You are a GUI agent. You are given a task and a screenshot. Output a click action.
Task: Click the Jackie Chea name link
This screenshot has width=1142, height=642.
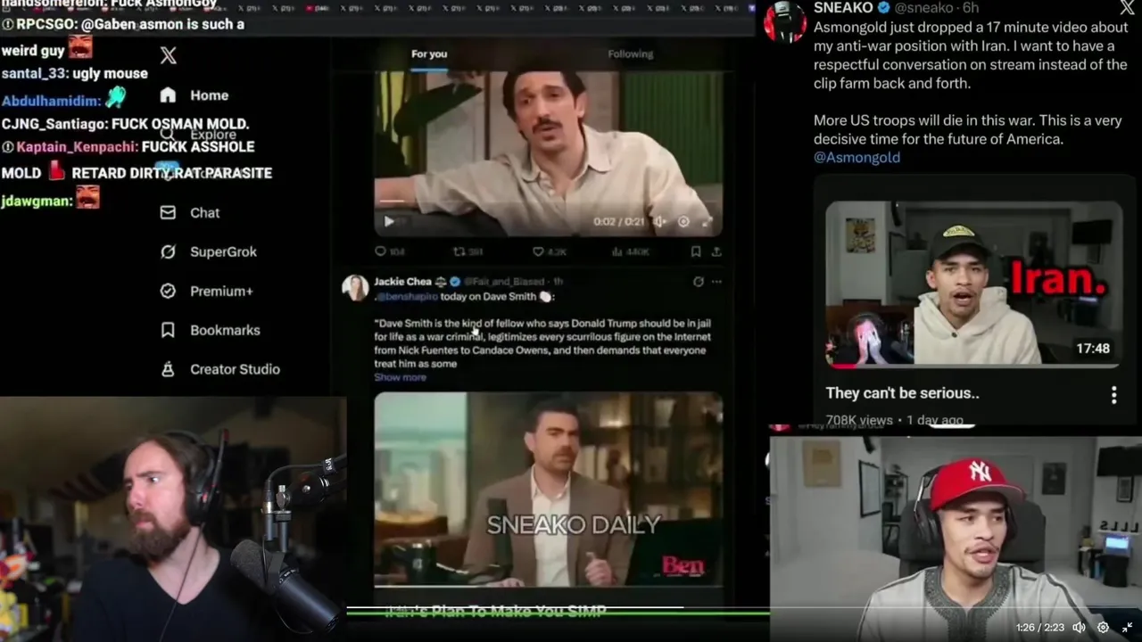pyautogui.click(x=402, y=282)
